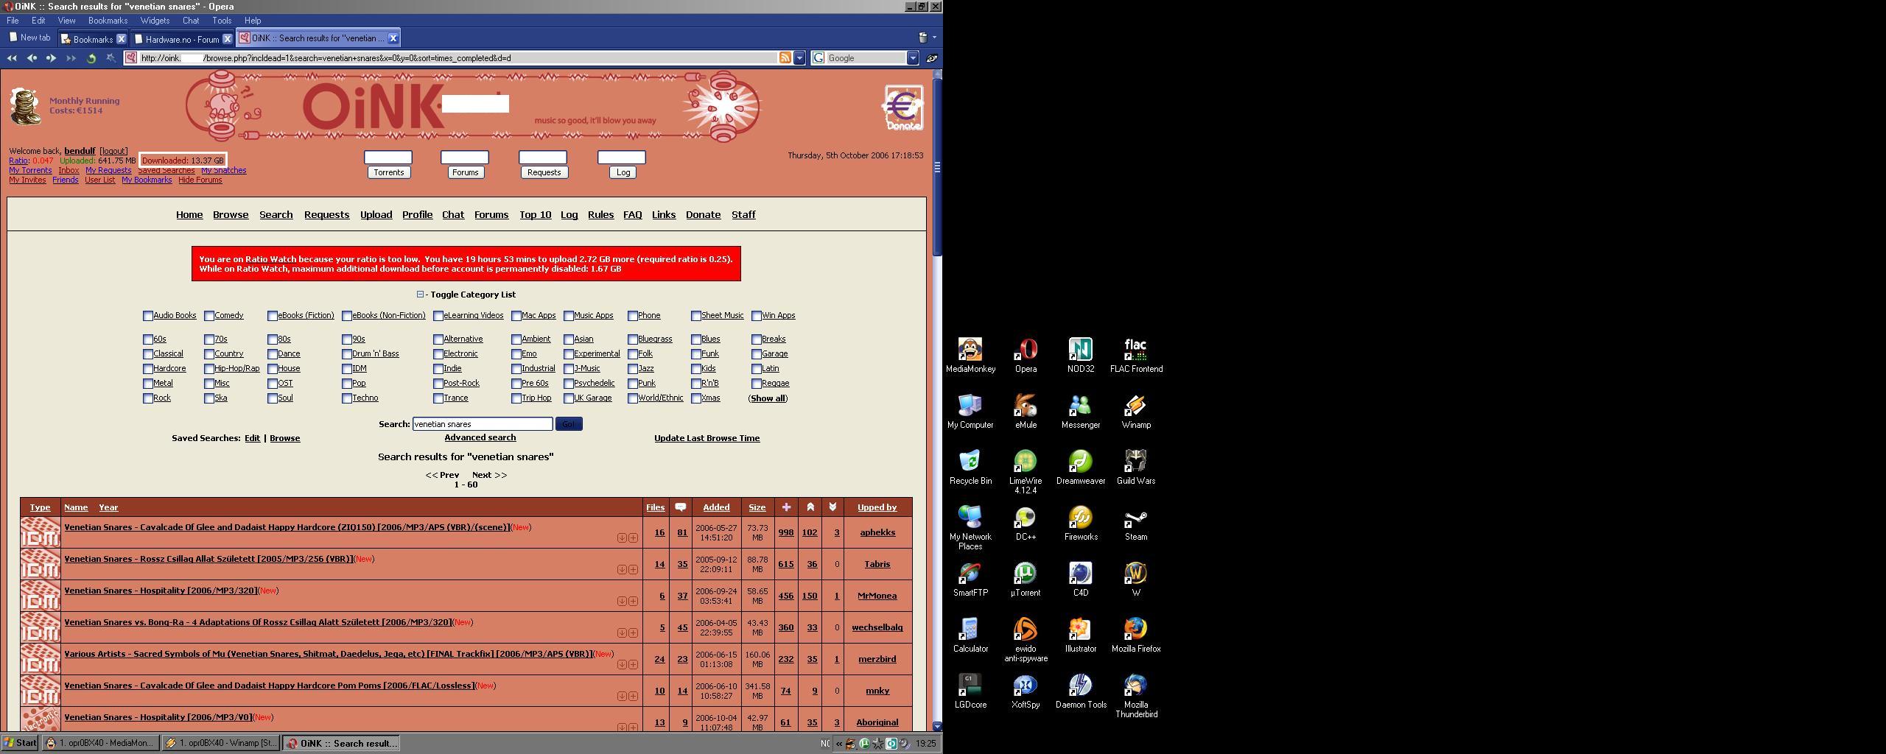Open the My Snatches link
1886x754 pixels.
(224, 170)
